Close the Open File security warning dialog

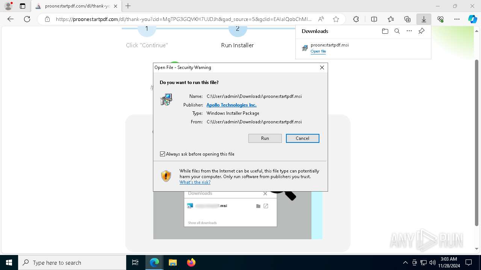(x=322, y=67)
